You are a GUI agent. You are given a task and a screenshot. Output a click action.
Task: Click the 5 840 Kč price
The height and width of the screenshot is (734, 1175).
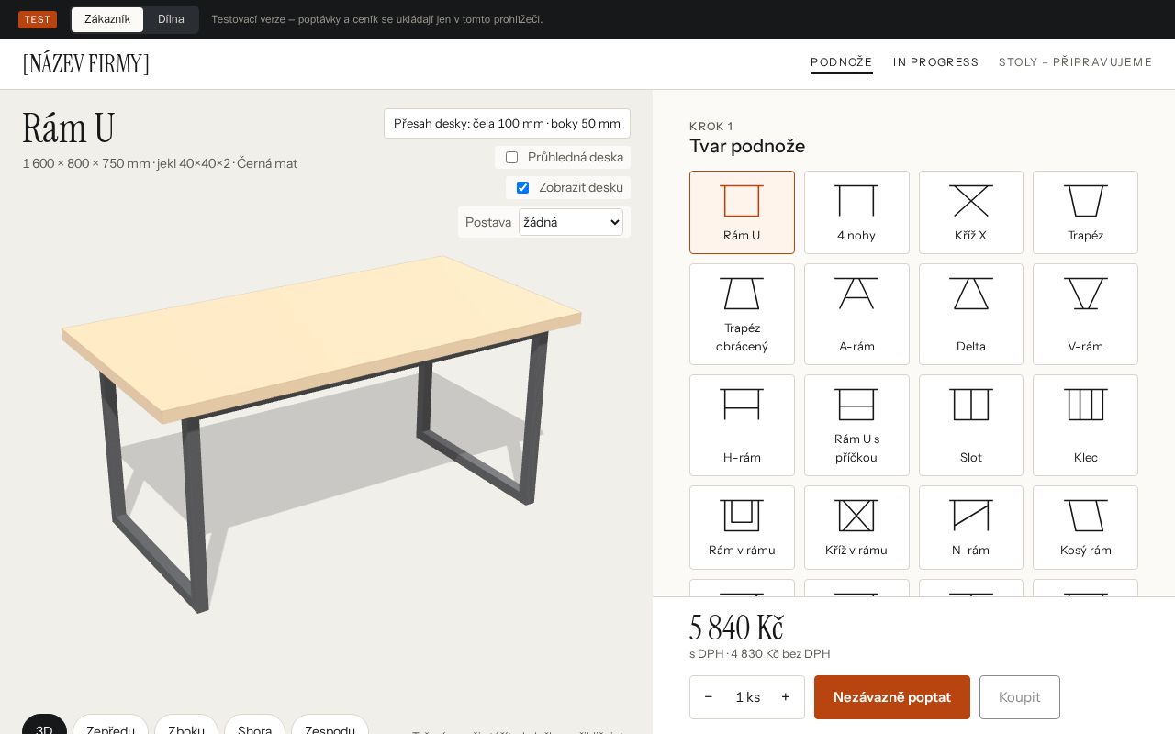tap(736, 628)
